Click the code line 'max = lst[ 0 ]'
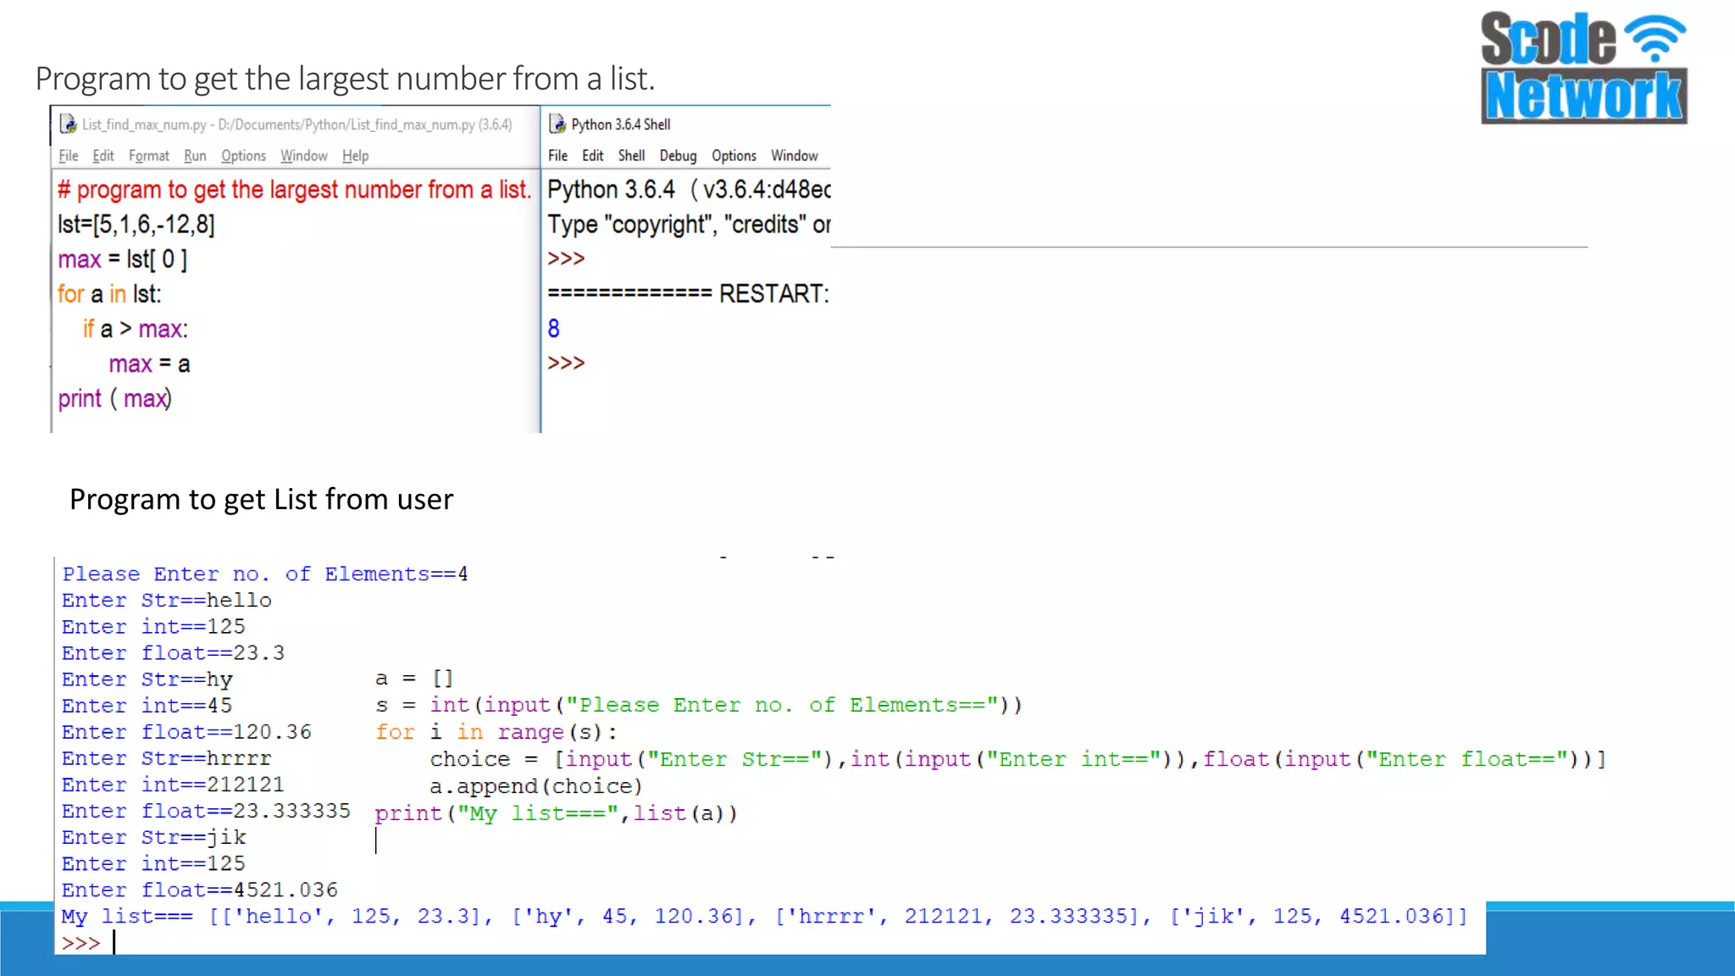 click(123, 259)
